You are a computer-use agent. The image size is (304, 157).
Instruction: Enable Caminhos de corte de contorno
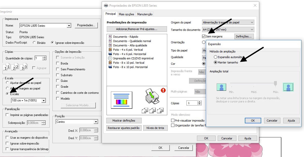(58, 93)
